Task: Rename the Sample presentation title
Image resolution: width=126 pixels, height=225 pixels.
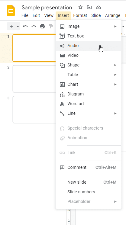Action: (47, 8)
